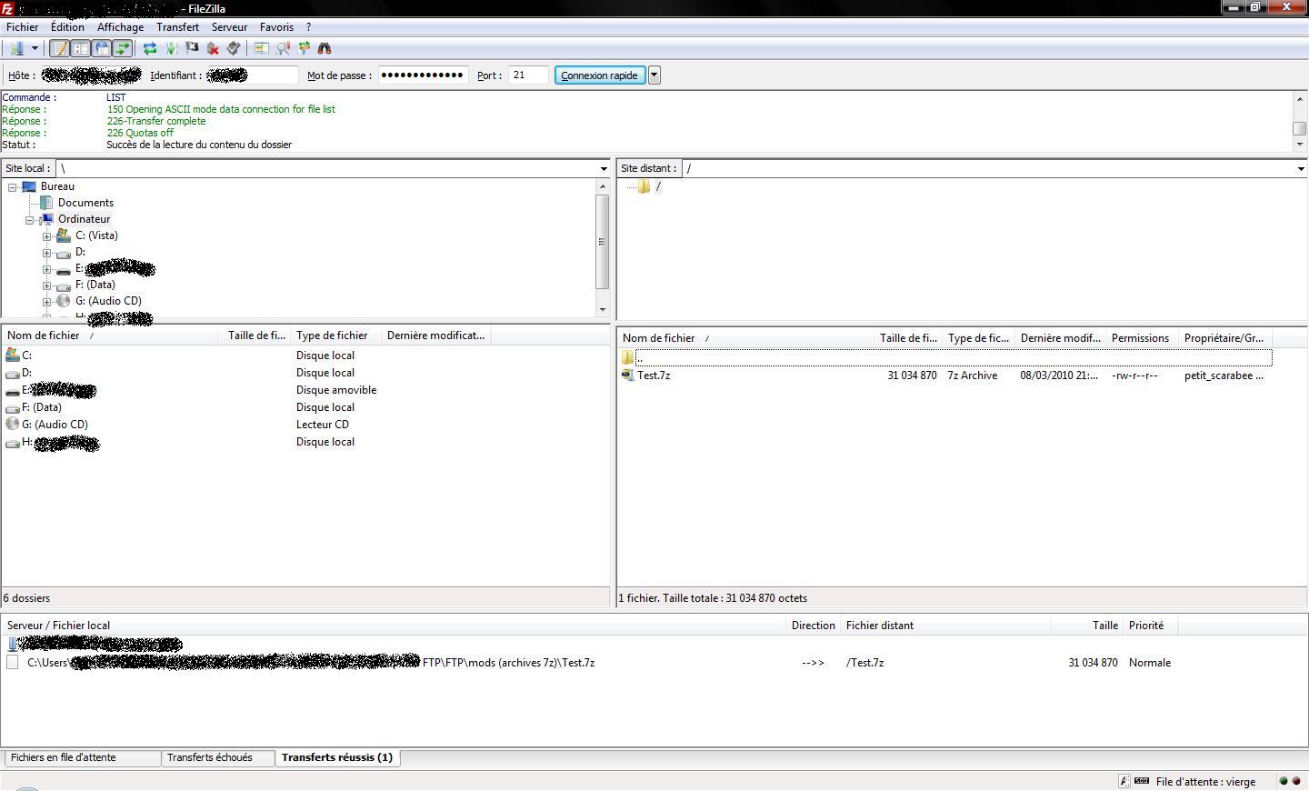Open the Serveur menu

[229, 27]
